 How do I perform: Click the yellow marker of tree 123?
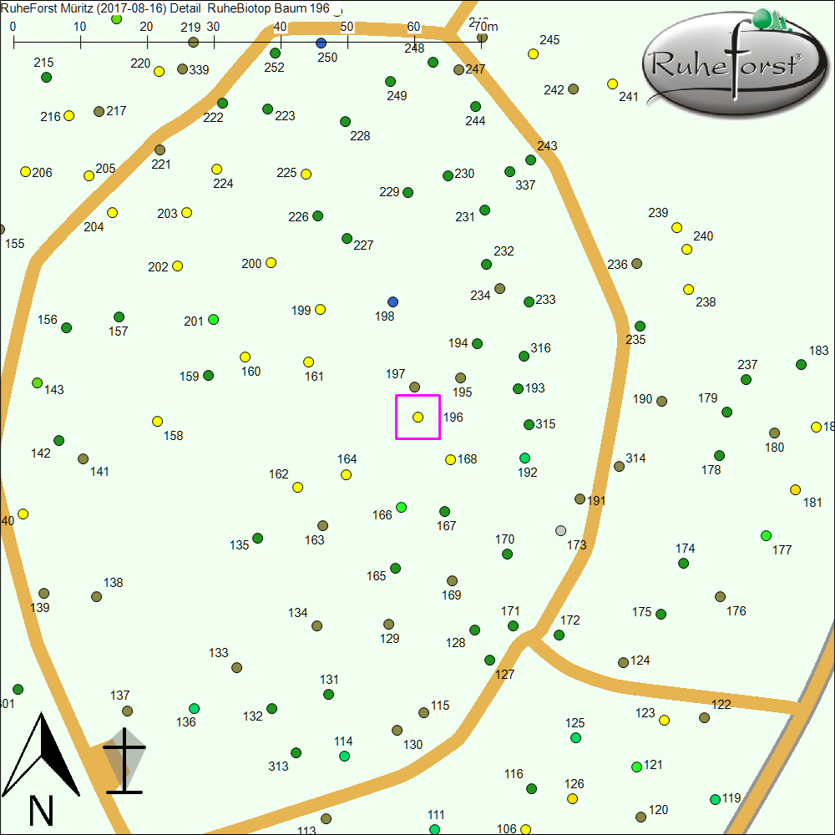[x=664, y=720]
